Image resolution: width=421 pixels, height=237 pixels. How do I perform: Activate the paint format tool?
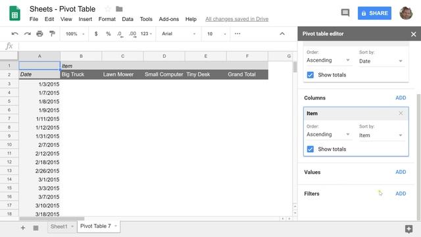point(52,34)
